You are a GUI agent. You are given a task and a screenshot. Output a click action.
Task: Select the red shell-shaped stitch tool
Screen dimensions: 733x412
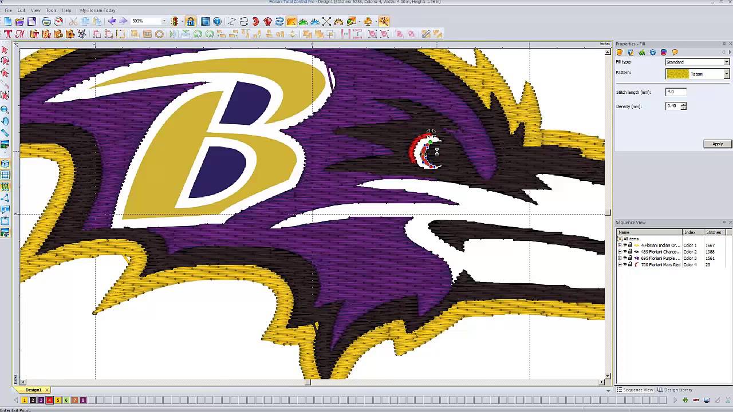(267, 21)
